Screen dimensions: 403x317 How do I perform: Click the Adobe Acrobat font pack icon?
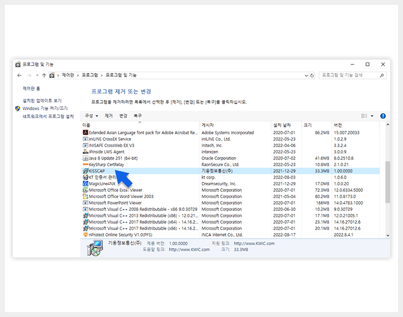85,132
